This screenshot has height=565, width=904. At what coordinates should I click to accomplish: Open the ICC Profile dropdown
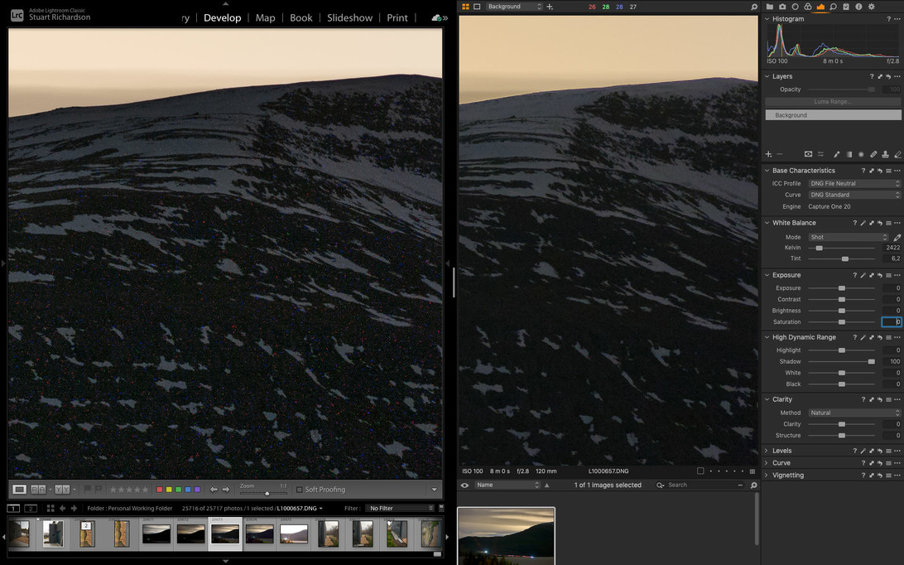coord(854,183)
